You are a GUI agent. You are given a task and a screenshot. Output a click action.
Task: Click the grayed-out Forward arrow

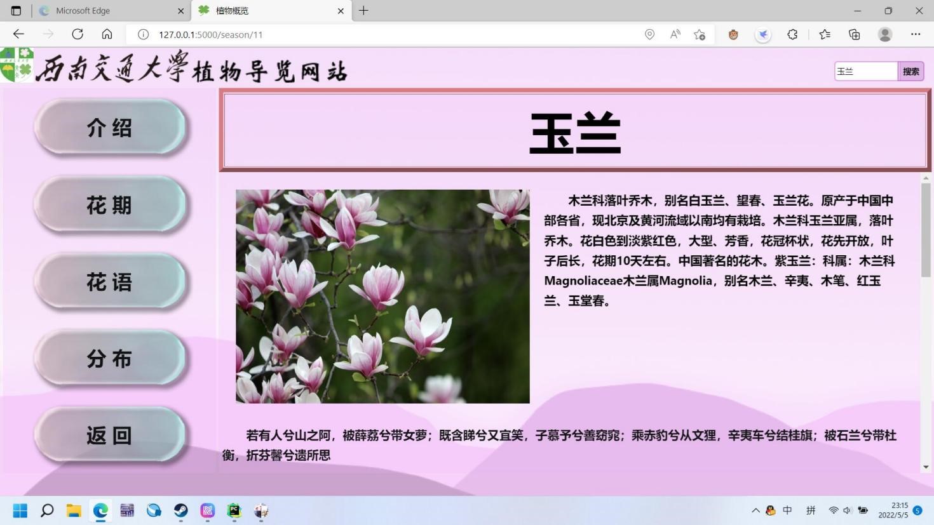click(48, 34)
